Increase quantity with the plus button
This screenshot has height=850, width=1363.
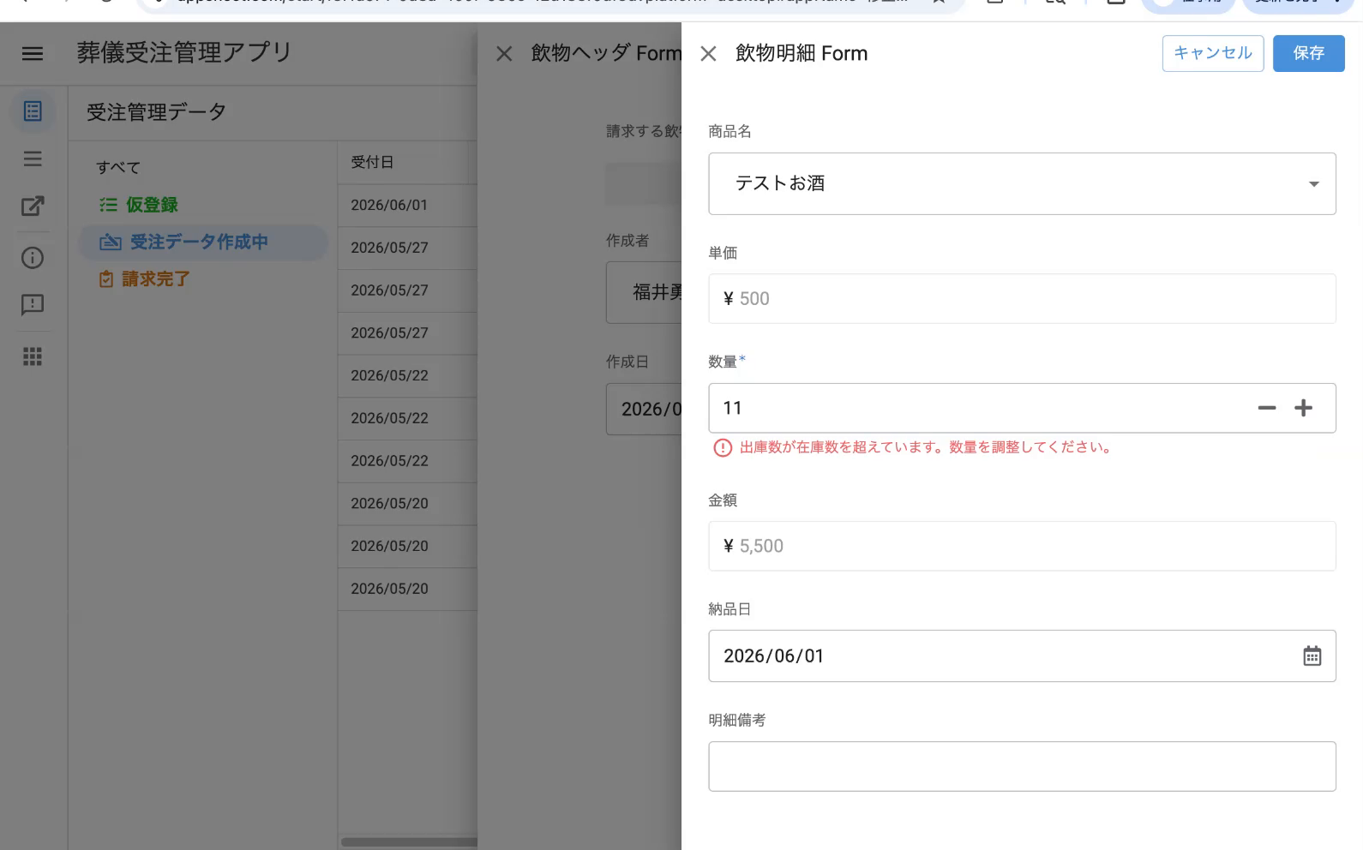point(1303,408)
